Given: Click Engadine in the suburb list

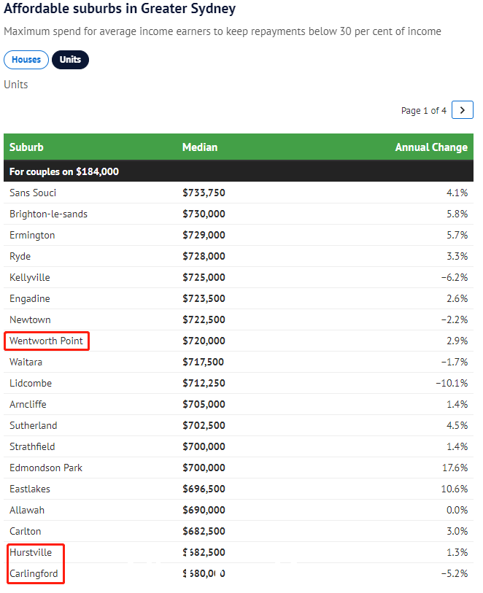Looking at the screenshot, I should click(30, 299).
